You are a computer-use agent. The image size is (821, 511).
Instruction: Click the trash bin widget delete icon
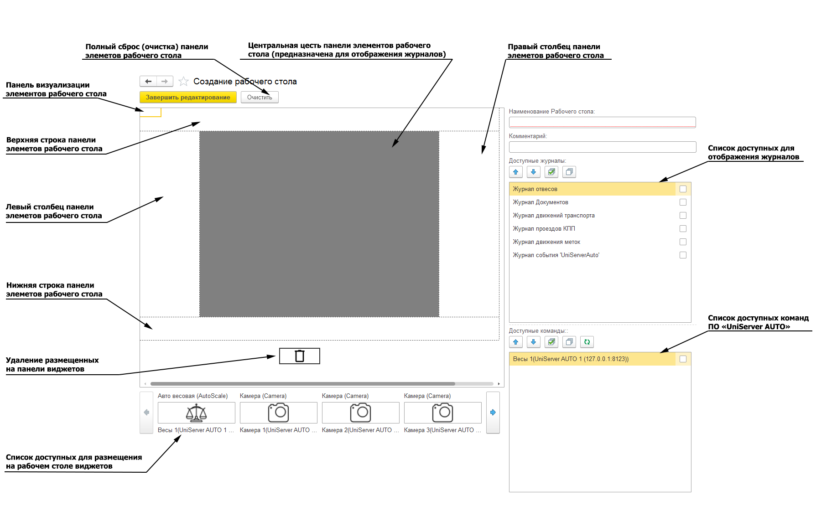coord(299,356)
